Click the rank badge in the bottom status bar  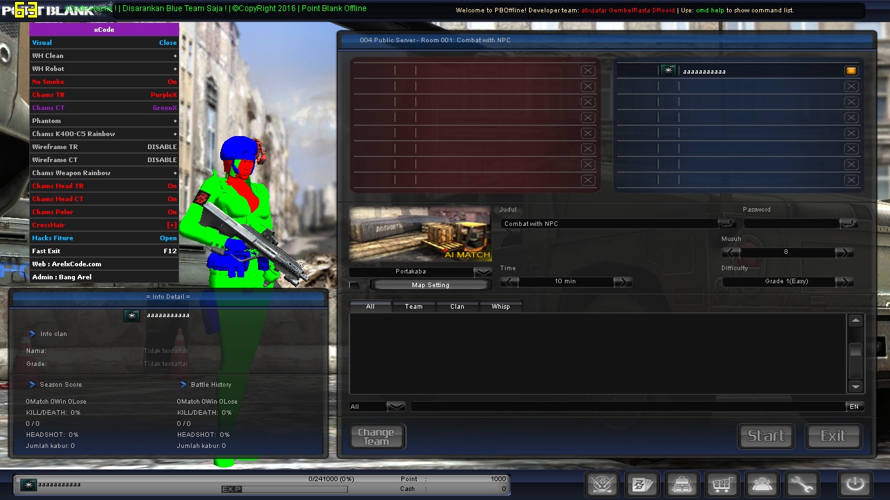28,484
